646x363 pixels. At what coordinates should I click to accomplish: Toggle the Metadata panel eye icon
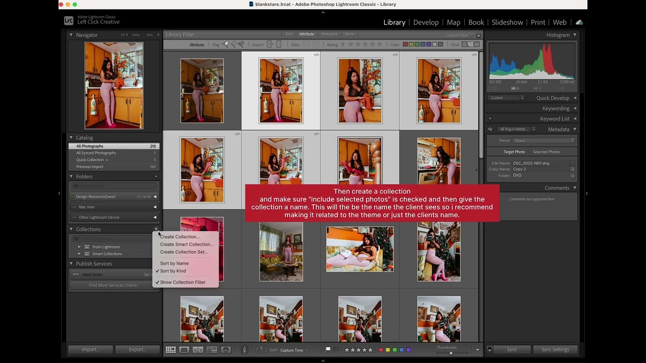(x=490, y=129)
